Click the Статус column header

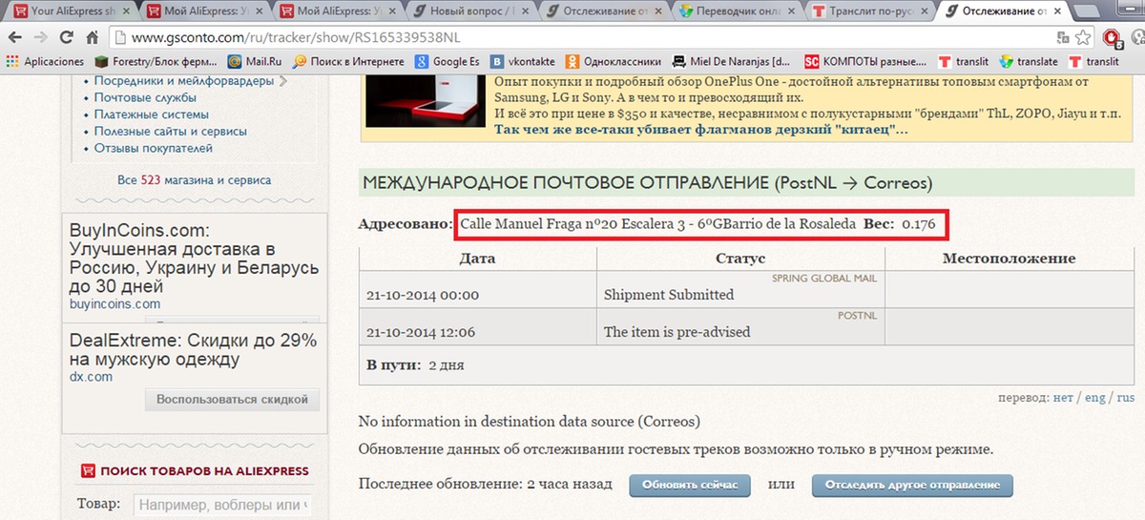pos(740,259)
